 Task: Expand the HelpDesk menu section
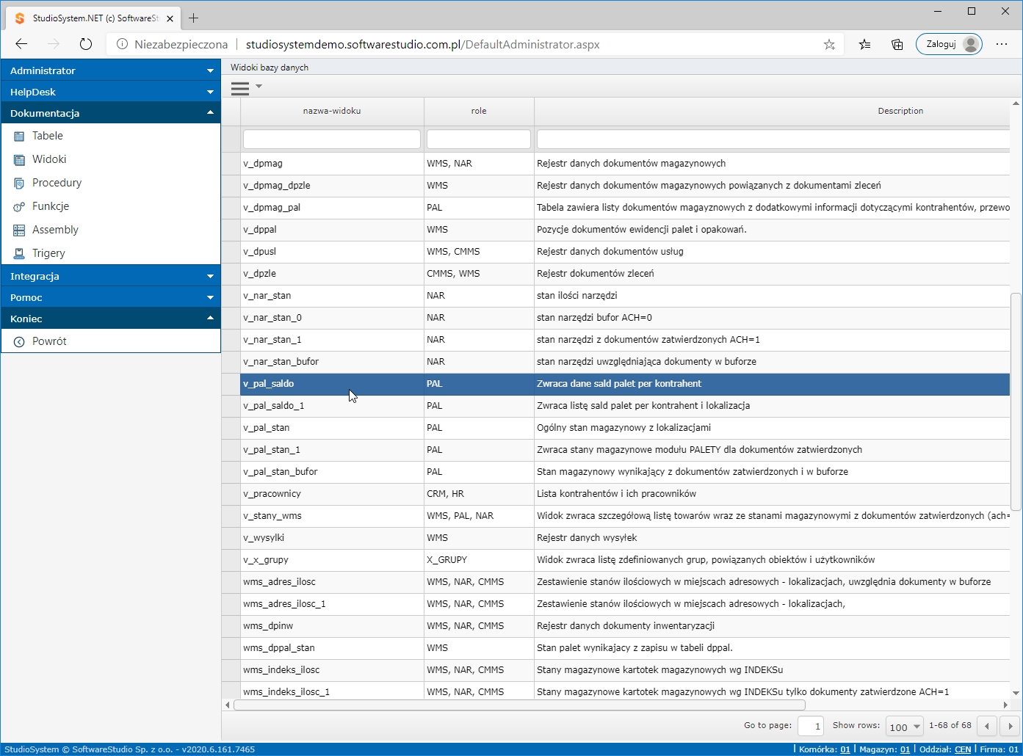pos(111,92)
